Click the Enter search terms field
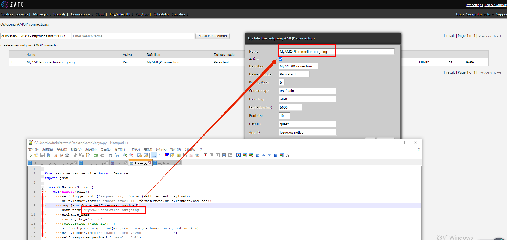 133,36
